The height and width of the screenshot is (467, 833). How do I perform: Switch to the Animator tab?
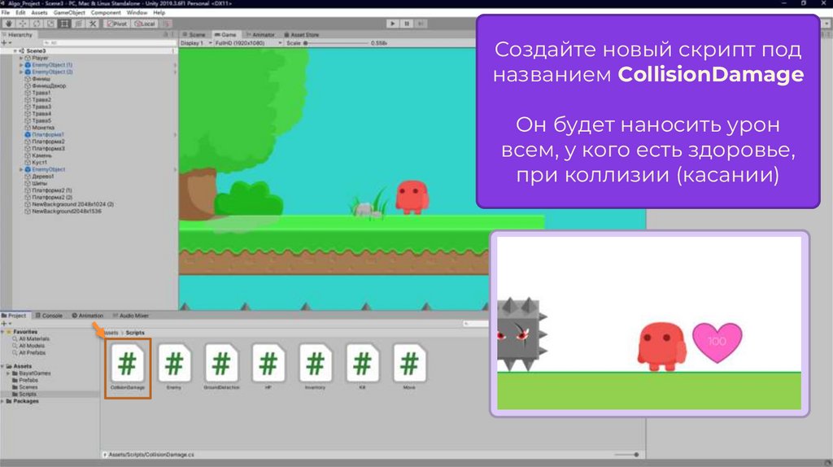(x=260, y=34)
